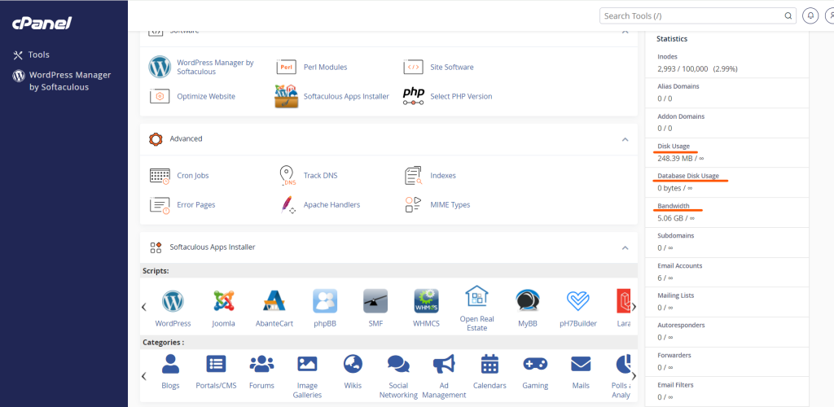Open the Email Accounts statistics link
The width and height of the screenshot is (834, 407).
tap(680, 265)
